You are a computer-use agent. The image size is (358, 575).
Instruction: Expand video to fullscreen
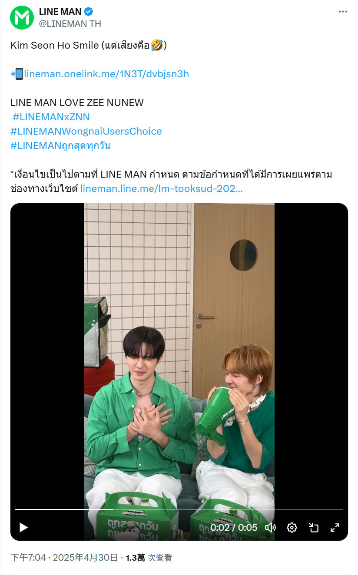[x=335, y=528]
